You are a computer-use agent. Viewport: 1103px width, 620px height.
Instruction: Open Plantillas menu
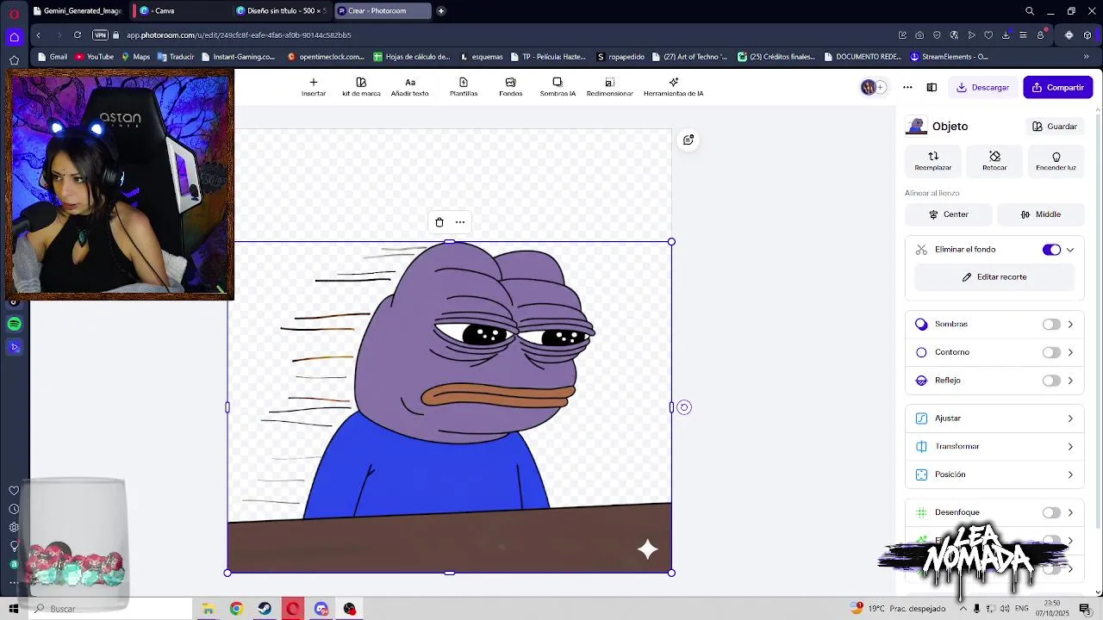464,87
